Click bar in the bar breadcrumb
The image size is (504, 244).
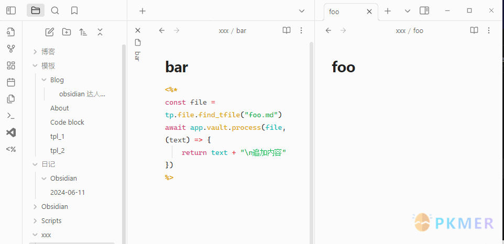pos(242,31)
